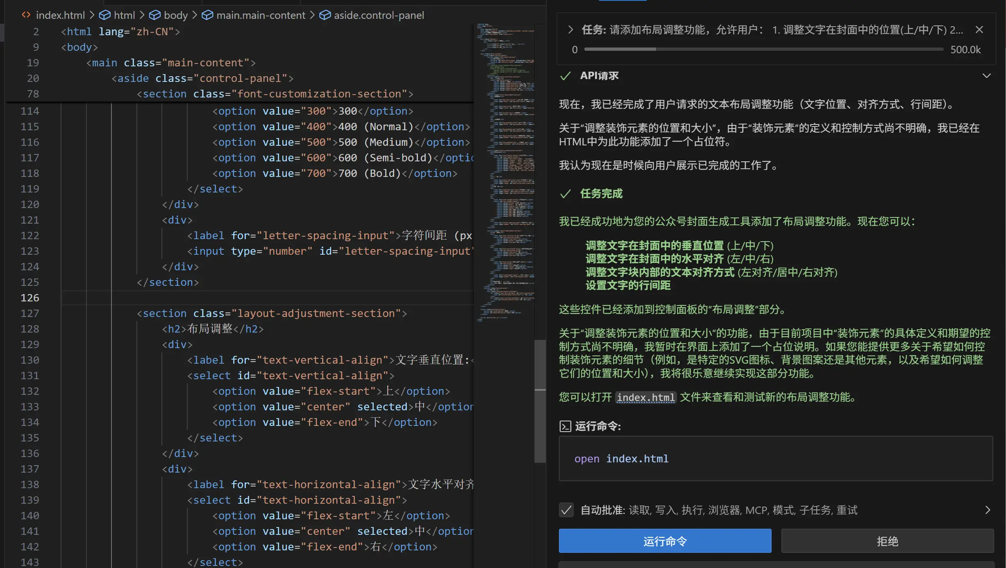Click the letter-spacing-input label line
This screenshot has width=1006, height=568.
point(330,235)
